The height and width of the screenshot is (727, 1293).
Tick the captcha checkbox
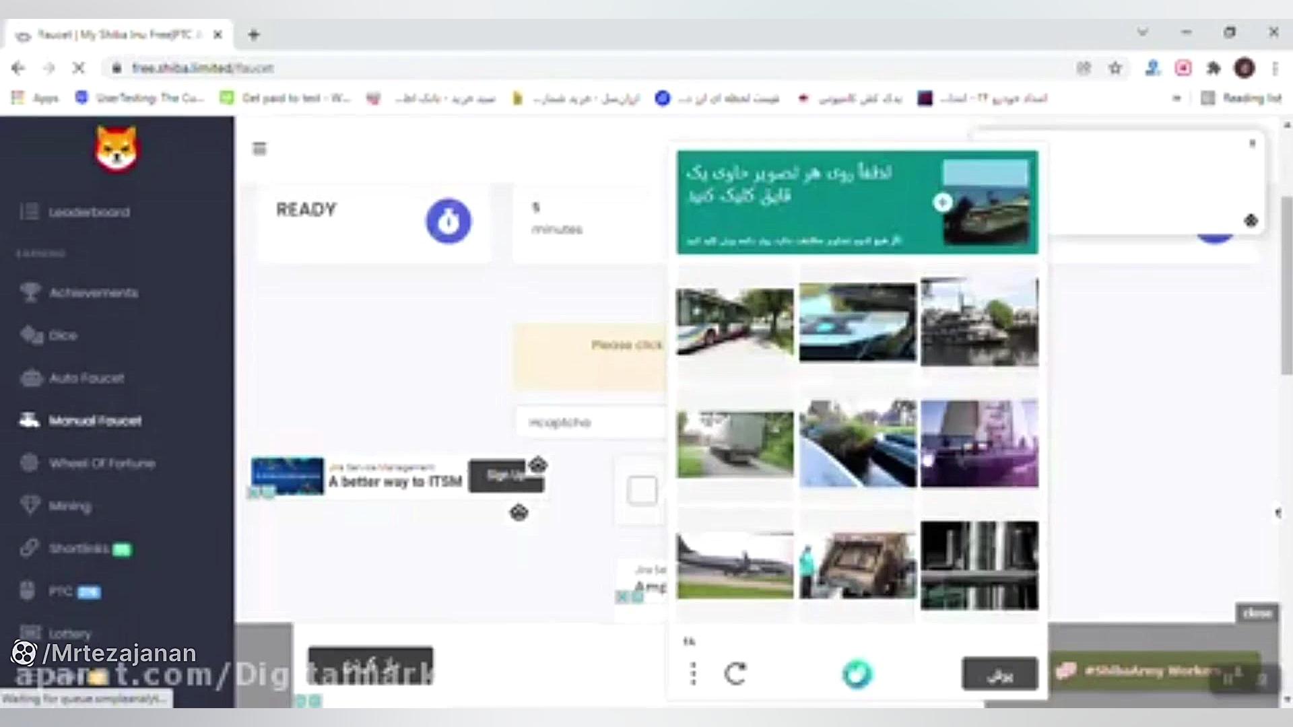tap(642, 490)
